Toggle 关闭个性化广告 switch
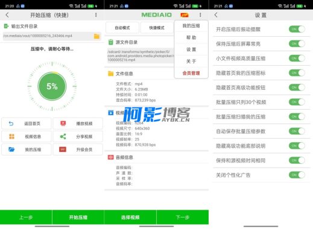 pos(297,175)
